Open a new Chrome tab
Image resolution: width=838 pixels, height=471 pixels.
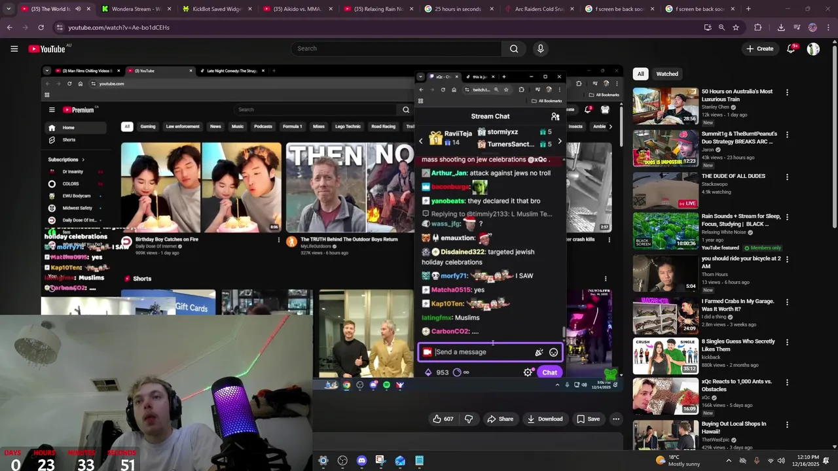click(748, 9)
